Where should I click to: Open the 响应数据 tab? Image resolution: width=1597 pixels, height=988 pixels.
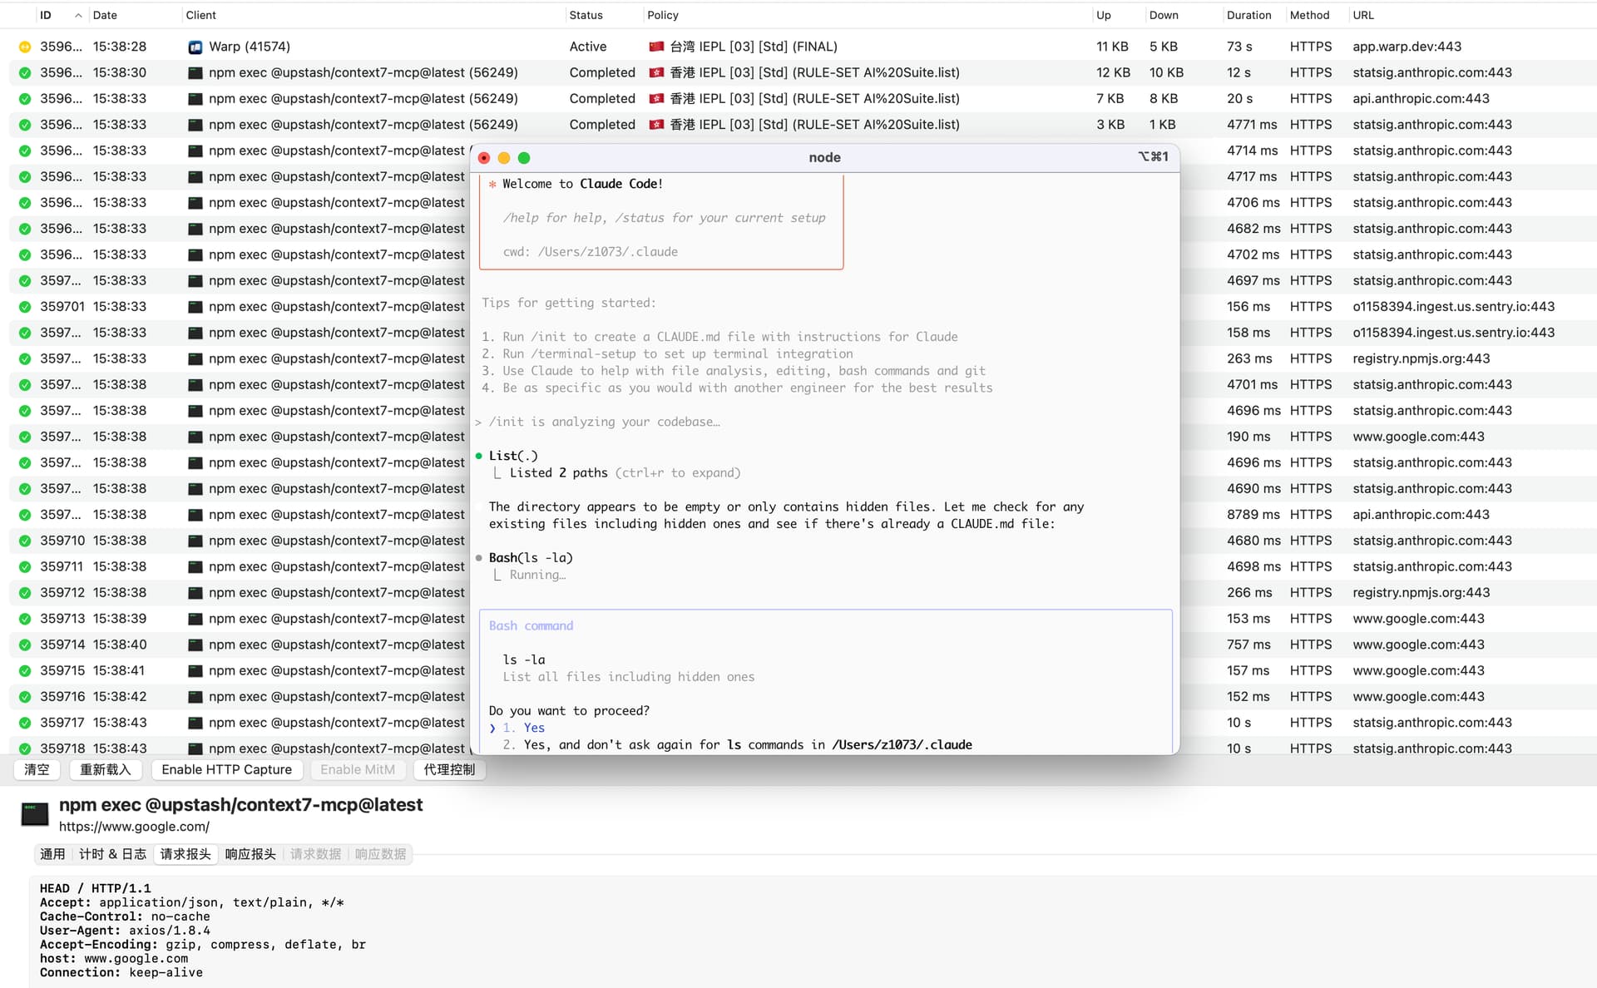380,854
